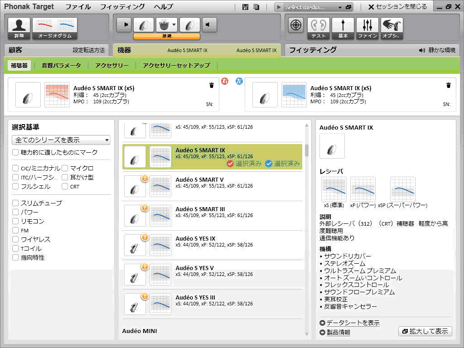Screen dimensions: 464x348
Task: Click the right-side play arrow button in connection bar
Action: point(124,24)
